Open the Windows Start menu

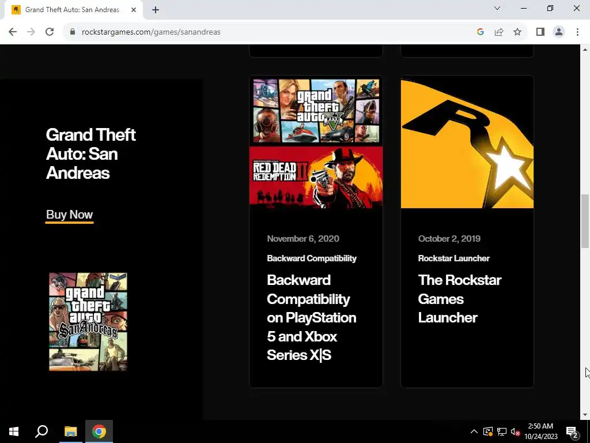coord(14,431)
